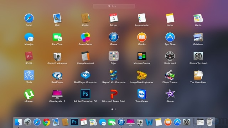The height and width of the screenshot is (128, 228).
Task: Open the Sözlük dictionary app
Action: pyautogui.click(x=29, y=56)
